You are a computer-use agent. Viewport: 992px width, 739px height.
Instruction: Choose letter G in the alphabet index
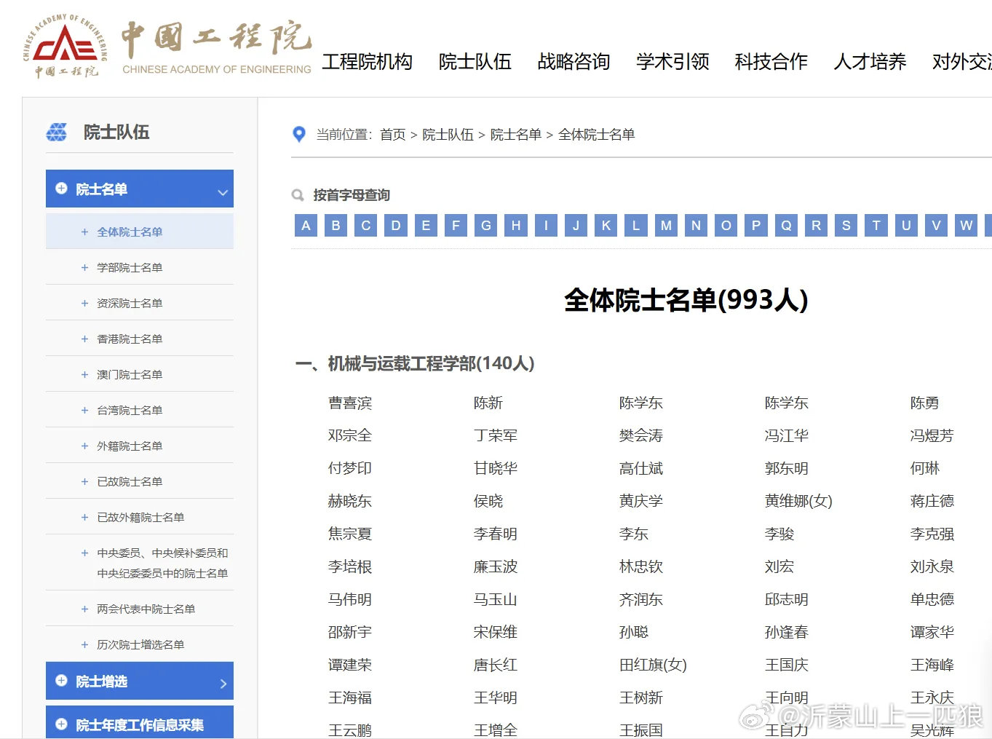pos(486,225)
